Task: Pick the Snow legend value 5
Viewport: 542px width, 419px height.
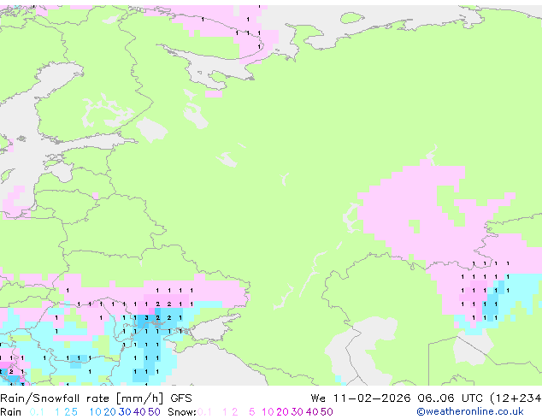Action: click(x=252, y=412)
